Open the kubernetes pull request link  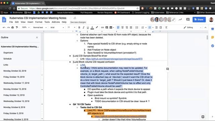[x=121, y=117]
